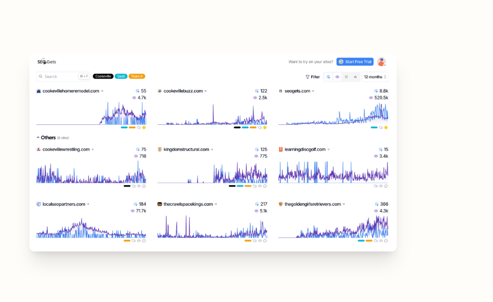Star kingdomstructural.com as favorite
This screenshot has height=302, width=493.
click(x=265, y=186)
